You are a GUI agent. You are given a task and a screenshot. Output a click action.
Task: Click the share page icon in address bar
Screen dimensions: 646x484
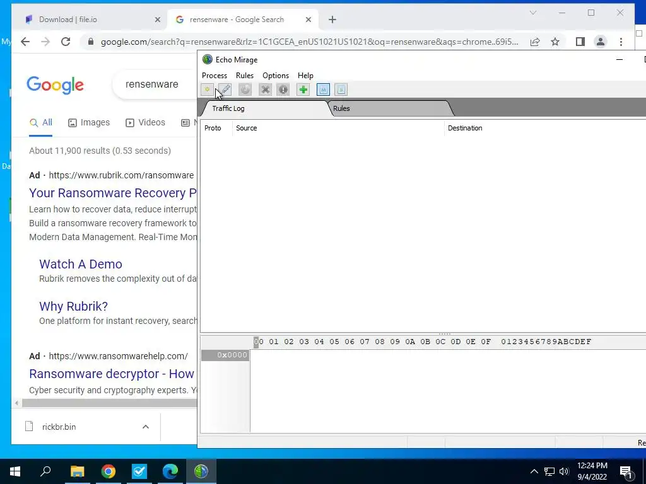tap(535, 42)
